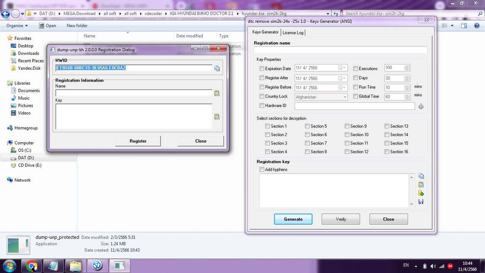Select Yandex.Disk in the navigation pane
The height and width of the screenshot is (273, 485).
(x=29, y=68)
